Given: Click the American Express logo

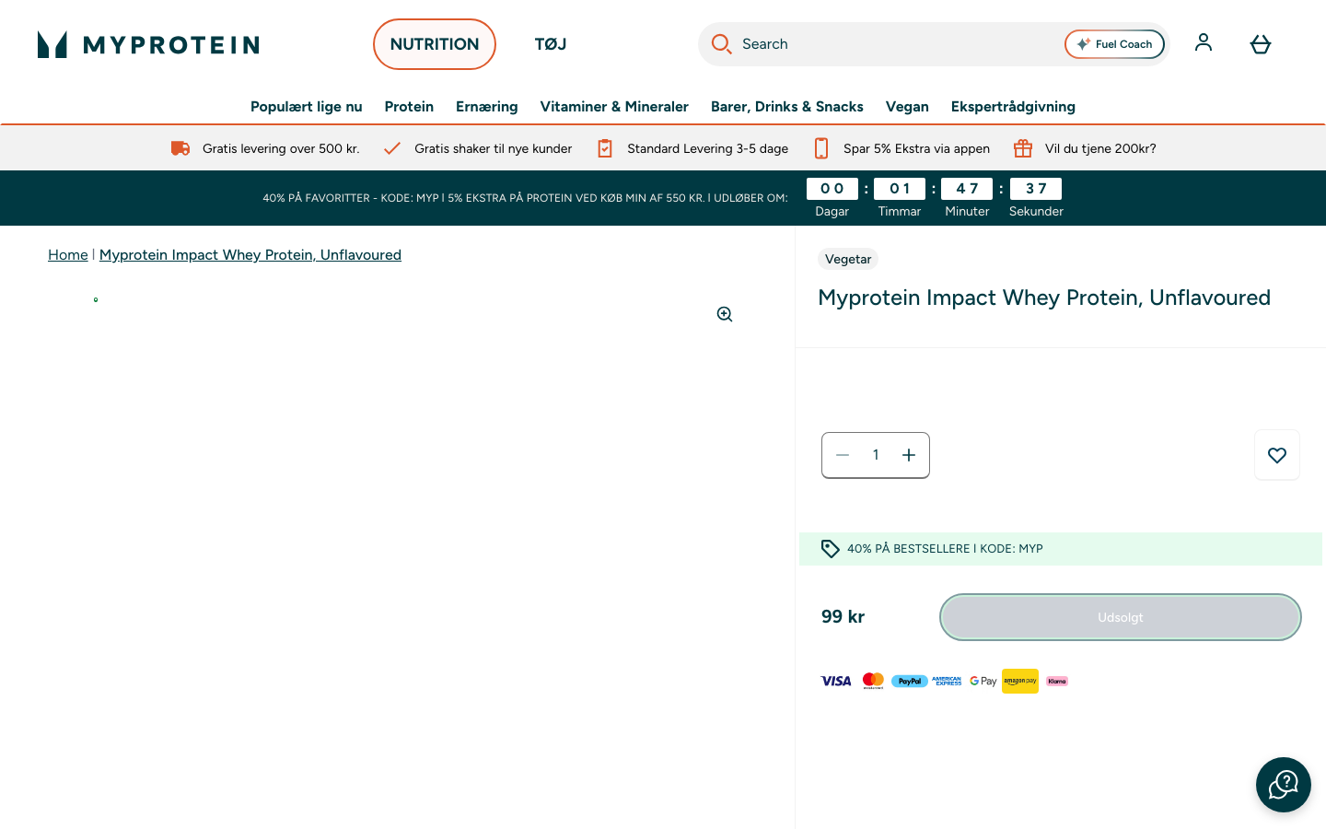Looking at the screenshot, I should [x=947, y=682].
